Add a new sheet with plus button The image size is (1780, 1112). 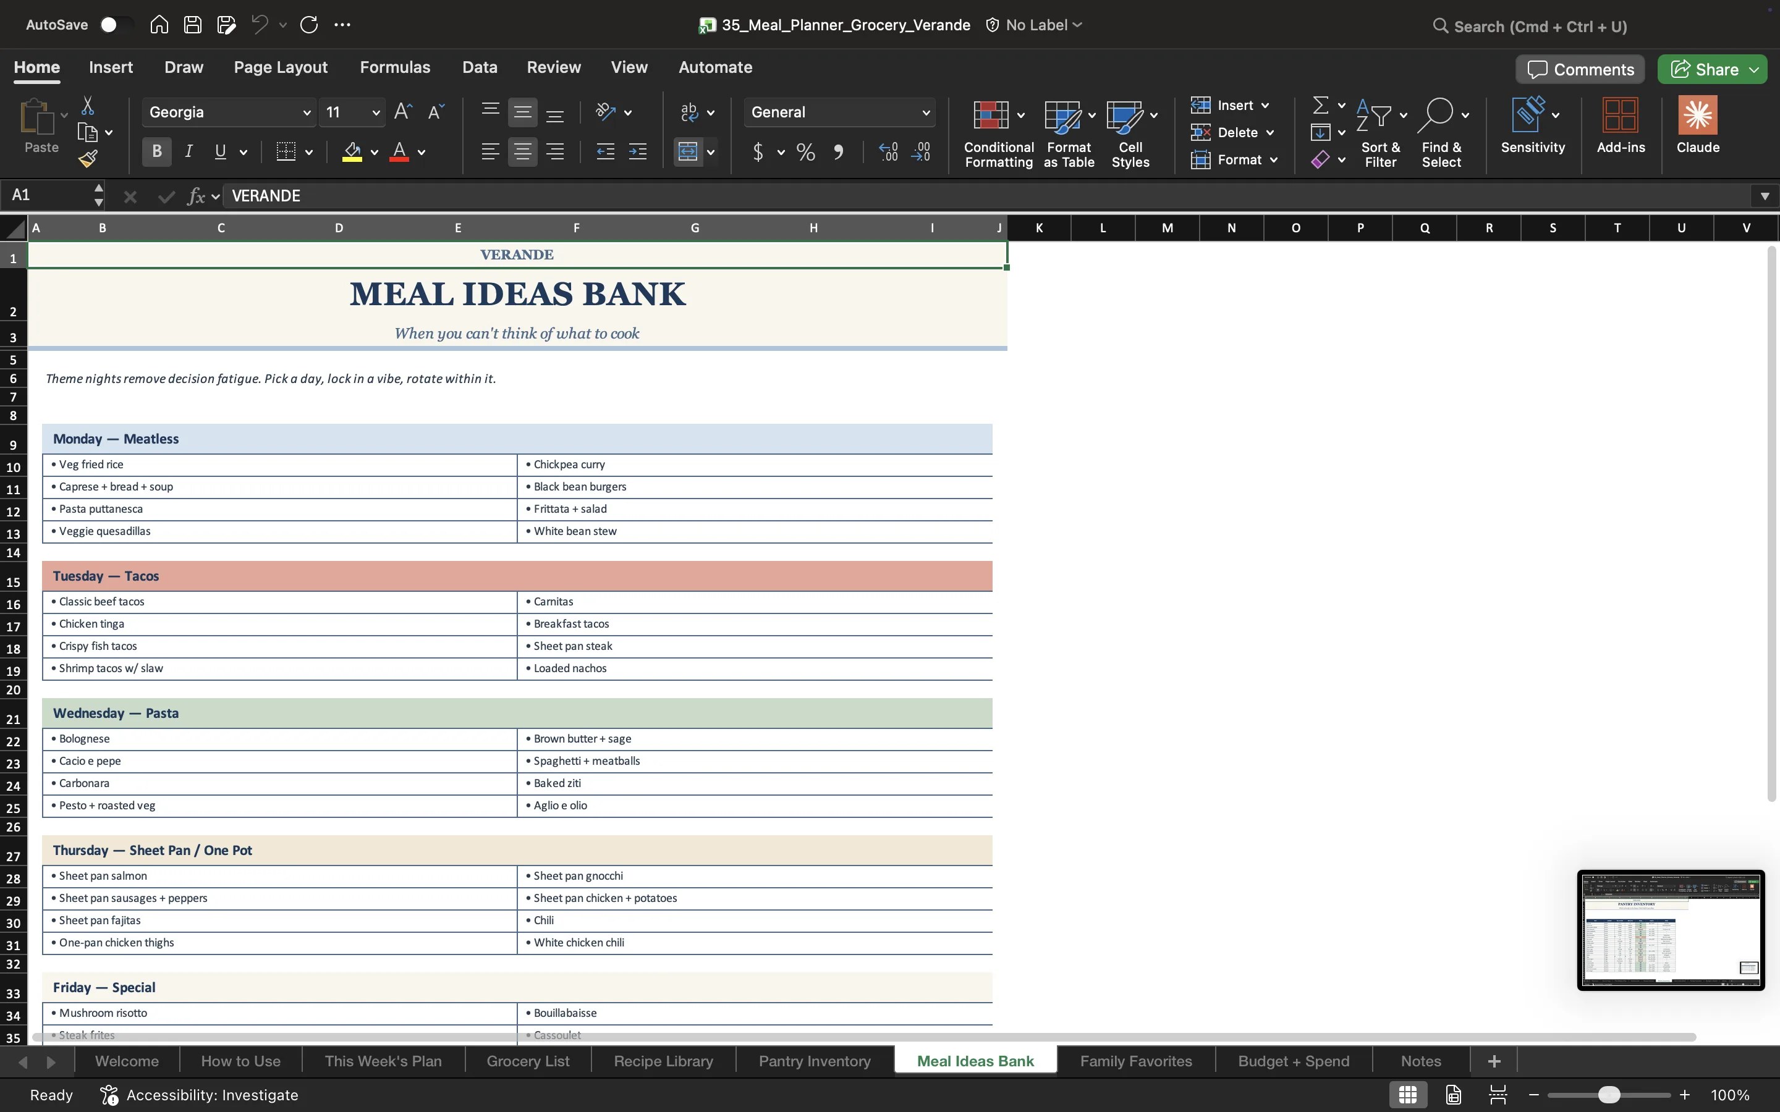coord(1494,1061)
